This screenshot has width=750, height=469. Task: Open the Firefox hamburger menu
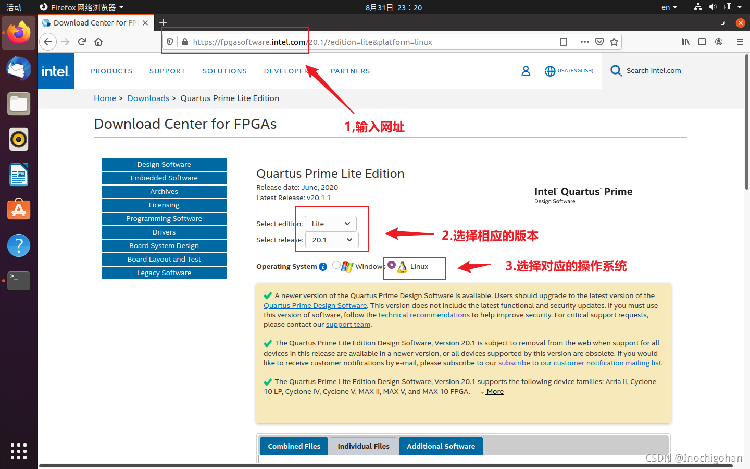pos(740,42)
